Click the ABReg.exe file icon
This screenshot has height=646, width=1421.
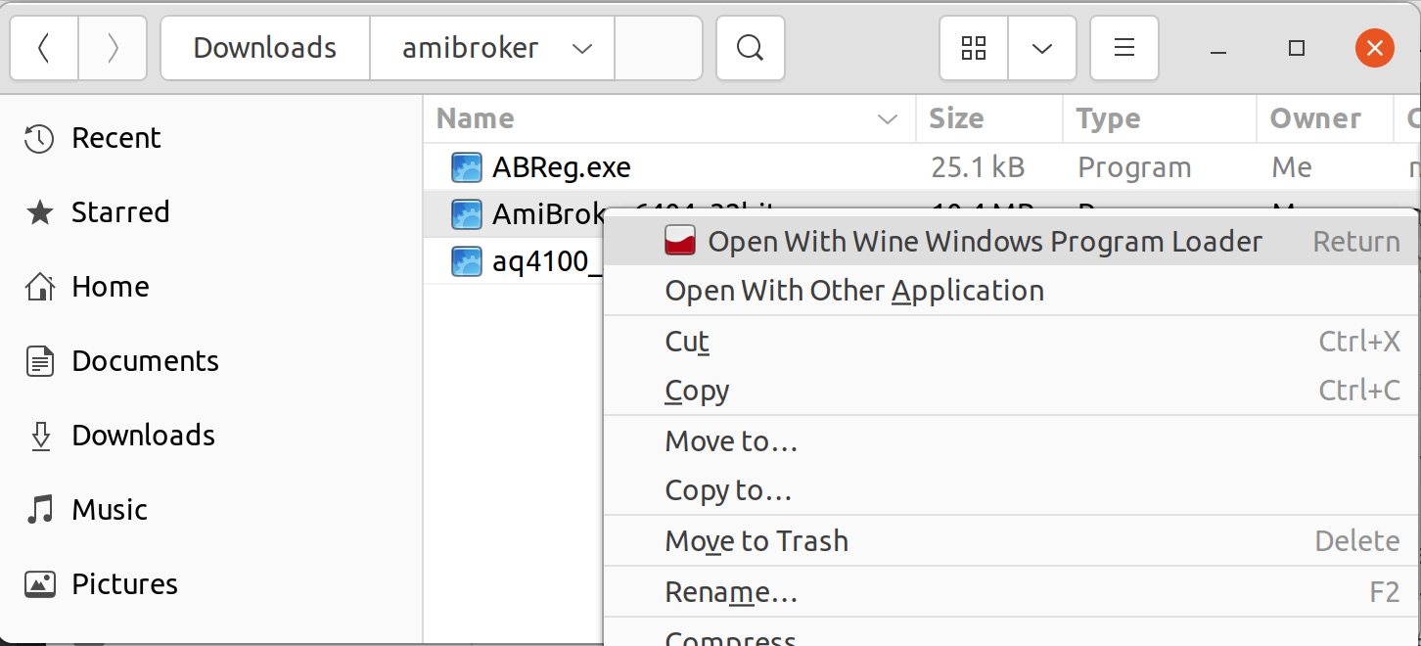click(467, 167)
